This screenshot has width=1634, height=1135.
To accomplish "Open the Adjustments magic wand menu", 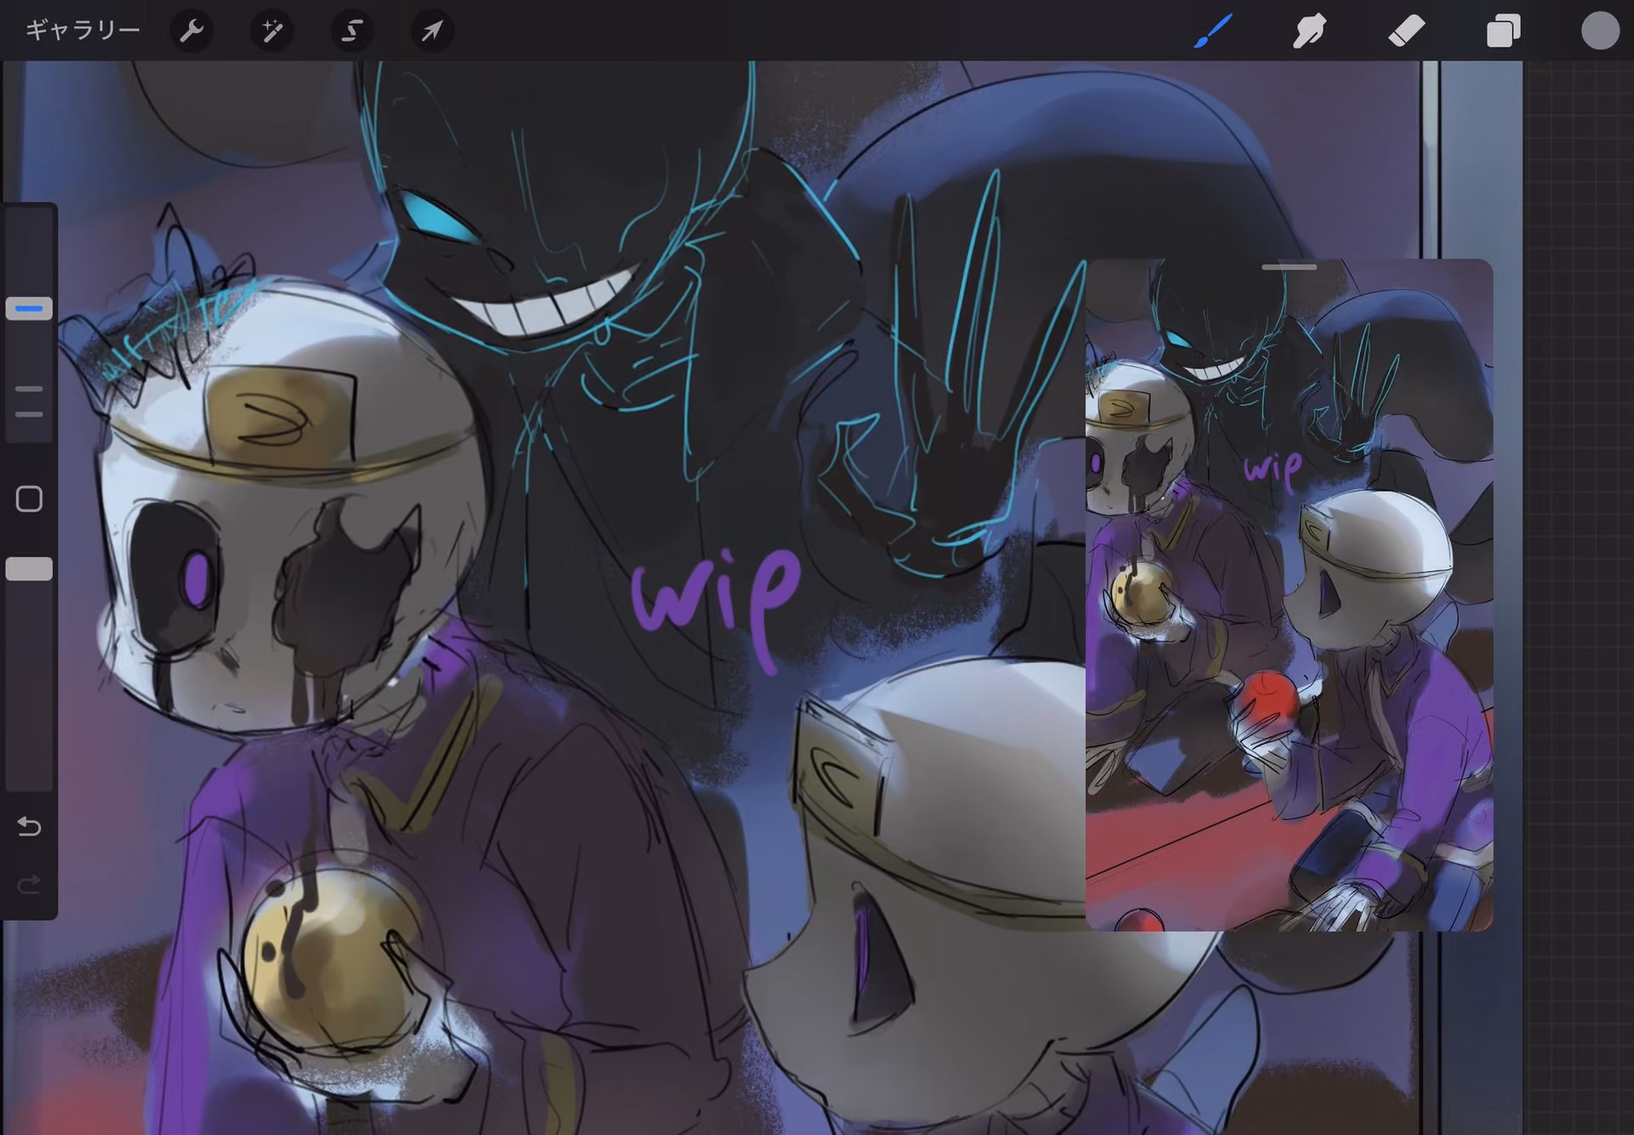I will point(271,31).
